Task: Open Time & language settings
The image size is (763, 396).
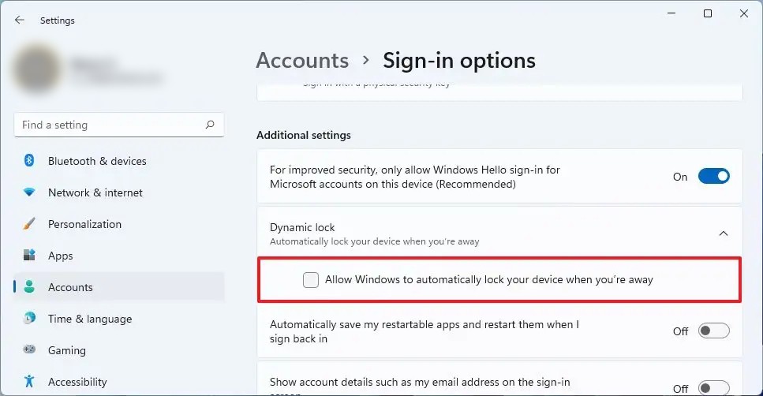Action: pos(119,319)
